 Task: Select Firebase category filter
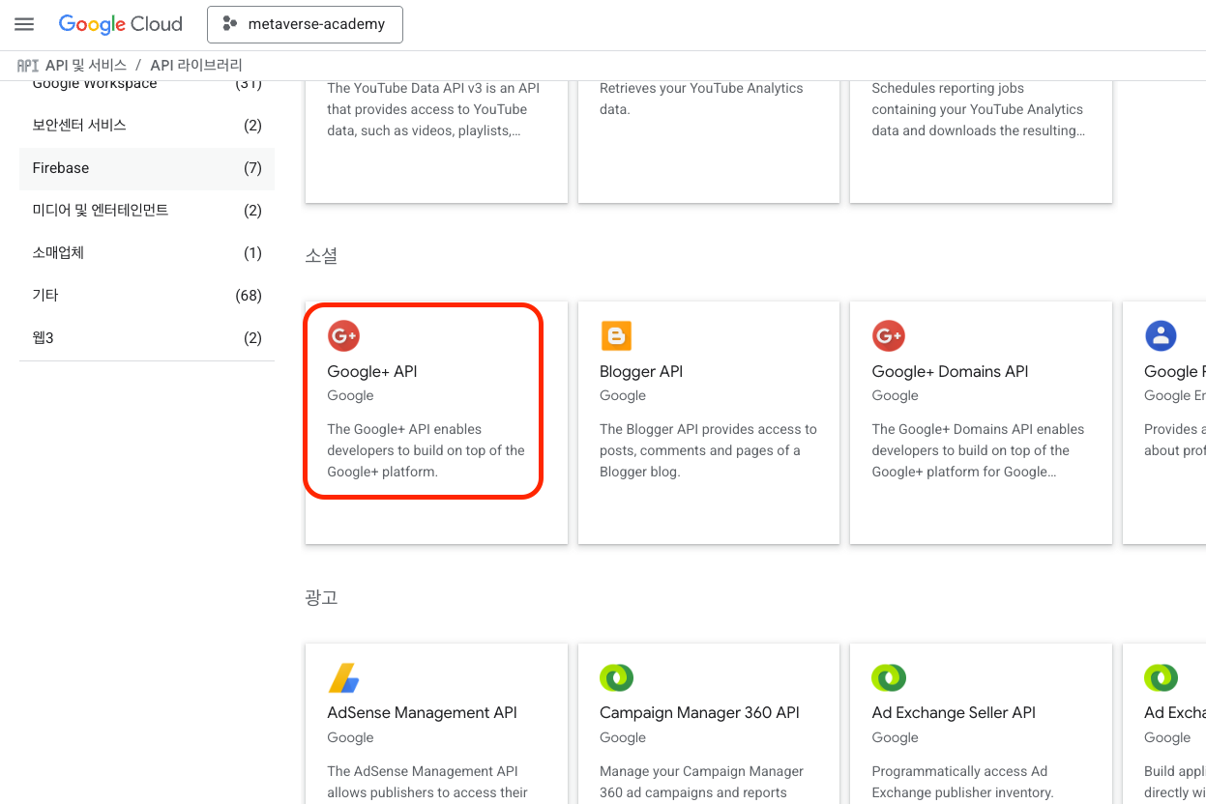click(x=147, y=168)
